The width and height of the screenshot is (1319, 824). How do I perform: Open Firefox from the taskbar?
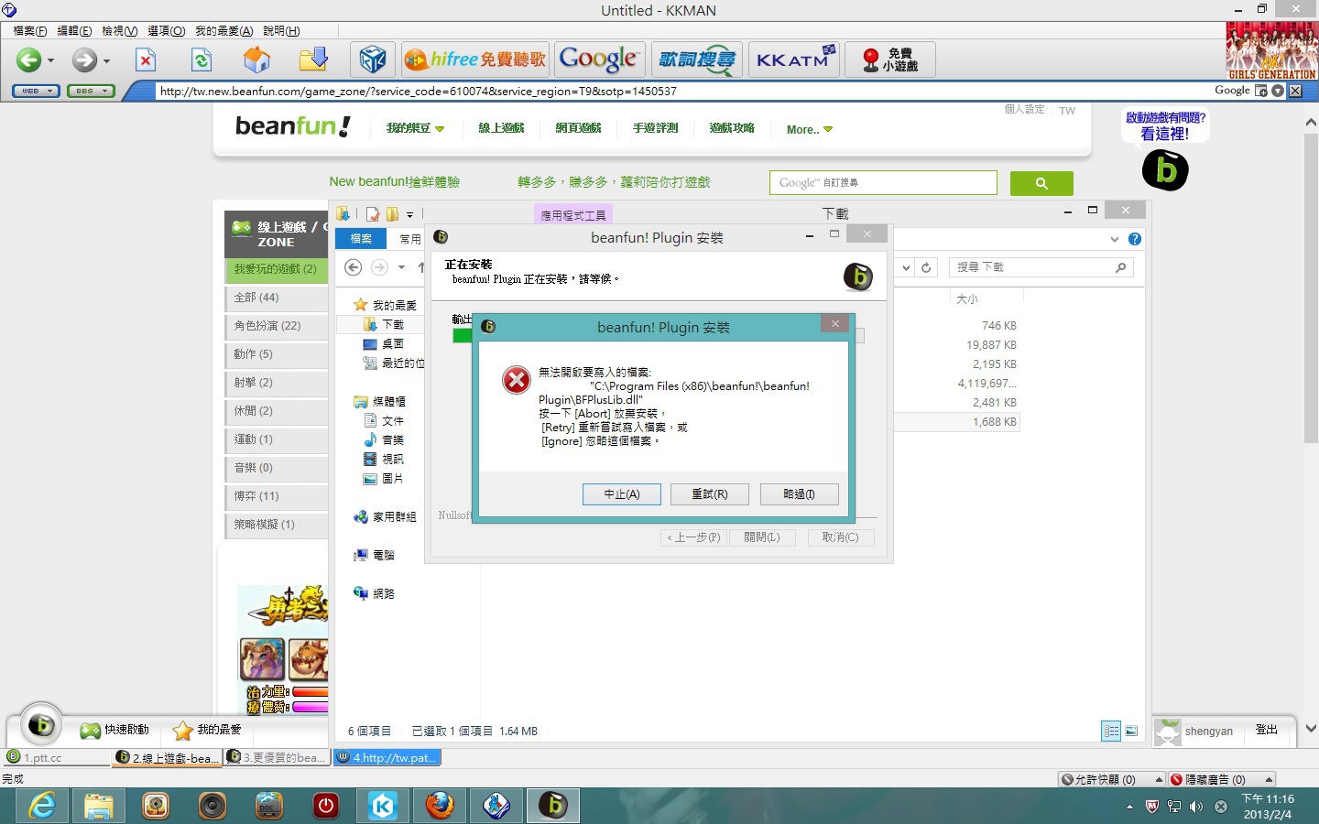coord(440,806)
